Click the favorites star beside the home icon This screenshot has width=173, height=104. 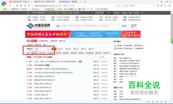click(29, 6)
